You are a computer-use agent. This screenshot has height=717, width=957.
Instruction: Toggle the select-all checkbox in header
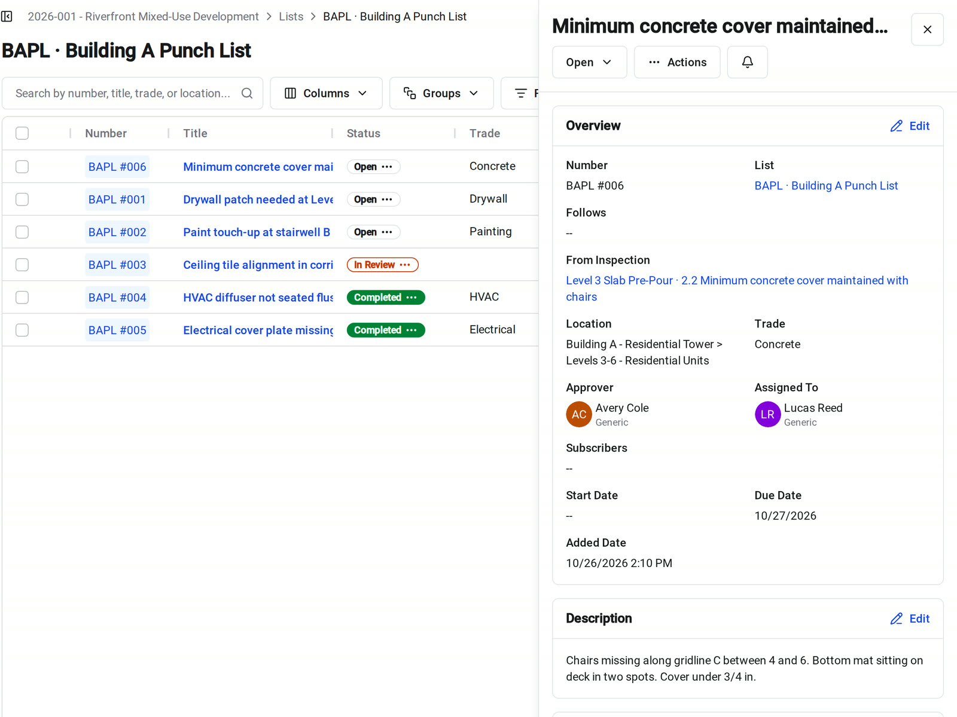(x=22, y=133)
